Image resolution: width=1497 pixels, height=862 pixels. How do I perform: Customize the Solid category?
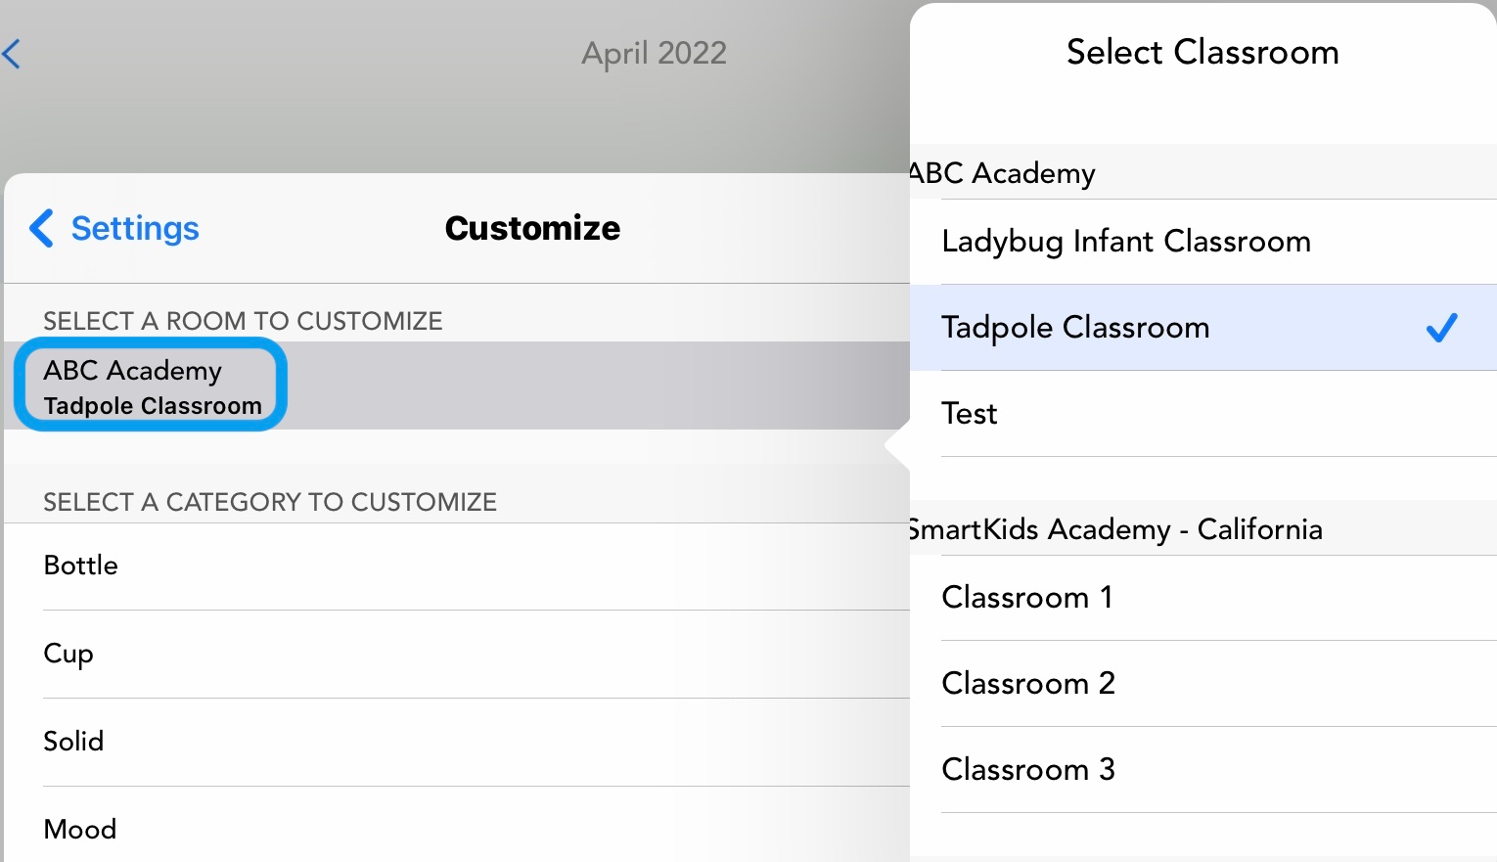(x=73, y=742)
